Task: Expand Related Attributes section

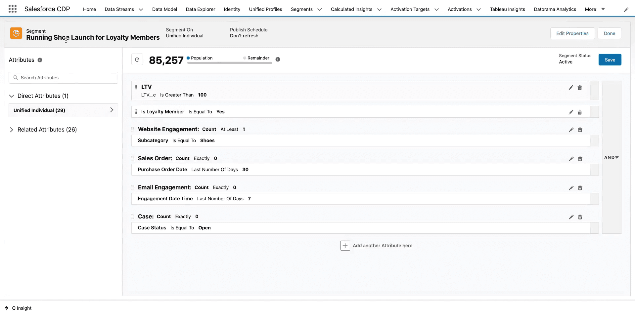Action: click(x=12, y=129)
